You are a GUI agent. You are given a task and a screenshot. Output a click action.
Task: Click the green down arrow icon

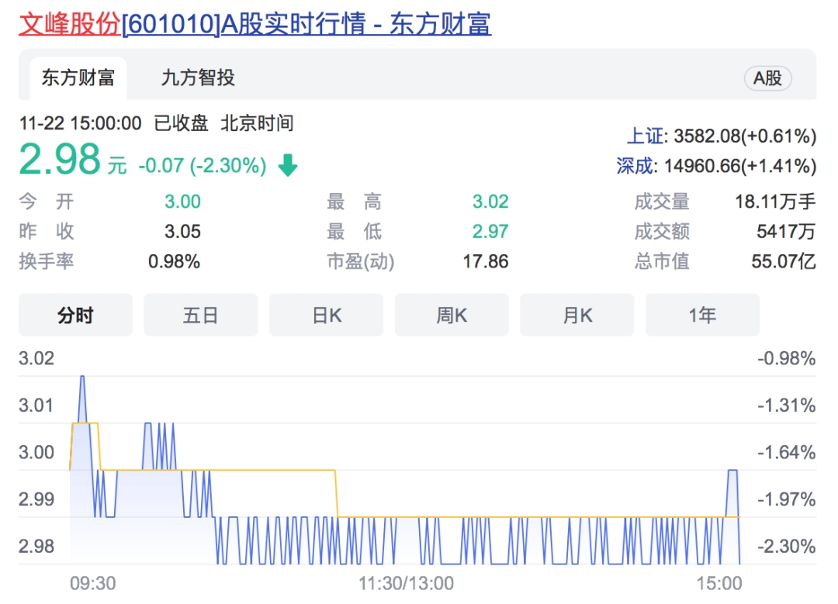pos(288,165)
